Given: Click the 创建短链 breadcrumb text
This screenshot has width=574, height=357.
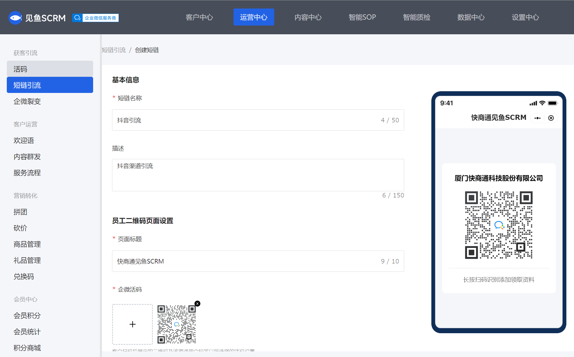Looking at the screenshot, I should point(147,50).
